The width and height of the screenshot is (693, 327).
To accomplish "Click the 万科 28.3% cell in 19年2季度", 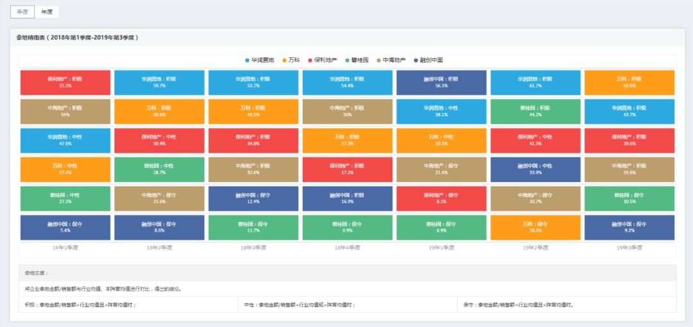I will (x=536, y=228).
